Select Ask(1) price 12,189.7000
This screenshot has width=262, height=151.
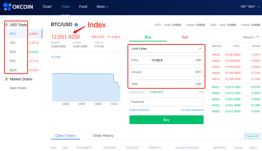point(233,79)
